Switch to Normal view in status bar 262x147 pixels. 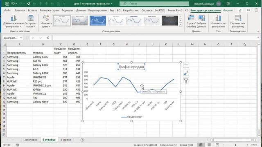[x=201, y=145]
